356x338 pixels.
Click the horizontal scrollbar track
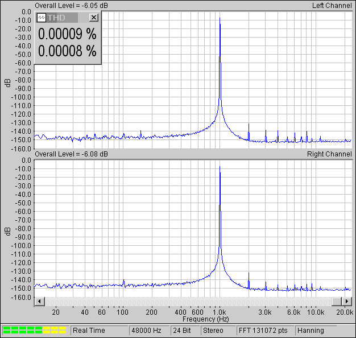[x=188, y=302]
